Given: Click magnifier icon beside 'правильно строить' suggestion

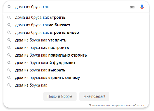Looking at the screenshot, I should [x=9, y=55].
